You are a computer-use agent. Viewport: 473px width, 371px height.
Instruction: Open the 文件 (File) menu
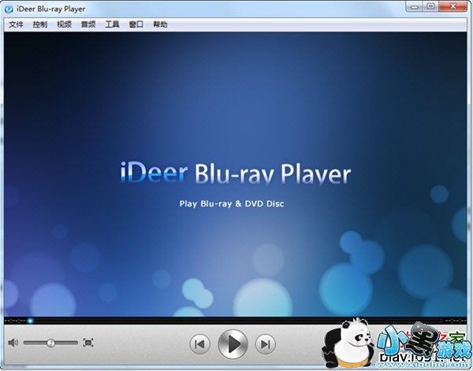pyautogui.click(x=16, y=24)
